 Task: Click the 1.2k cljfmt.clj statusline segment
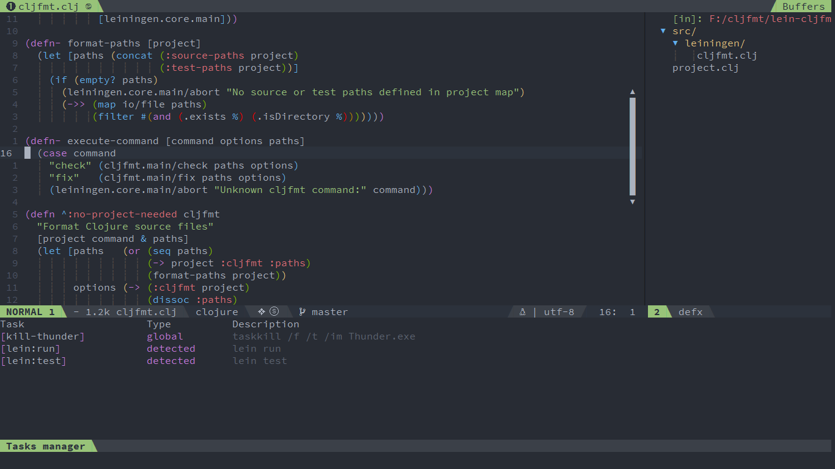125,311
